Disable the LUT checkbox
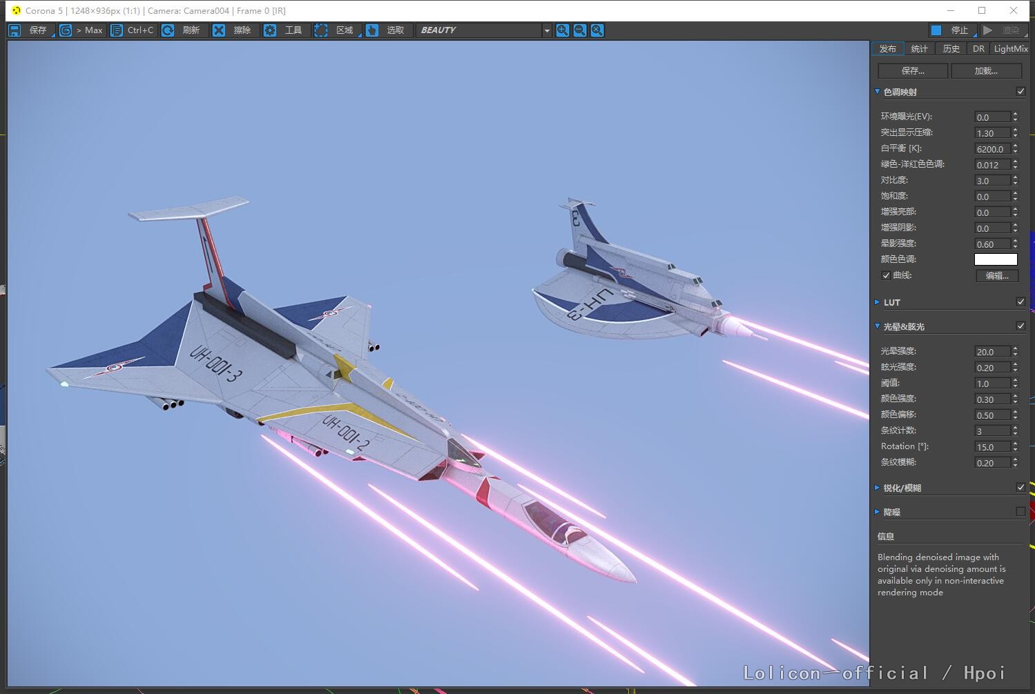Viewport: 1035px width, 694px height. tap(1021, 301)
